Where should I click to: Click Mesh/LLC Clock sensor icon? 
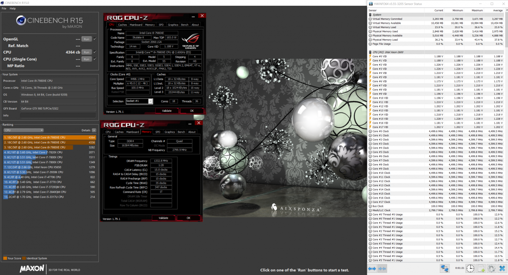[x=370, y=210]
